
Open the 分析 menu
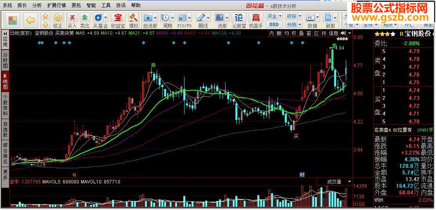coord(37,5)
